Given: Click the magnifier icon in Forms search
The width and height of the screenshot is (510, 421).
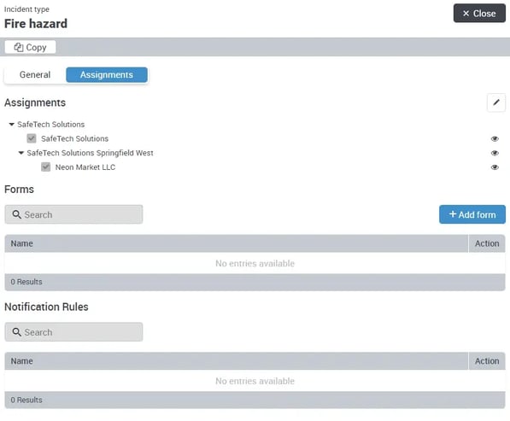Looking at the screenshot, I should 16,214.
